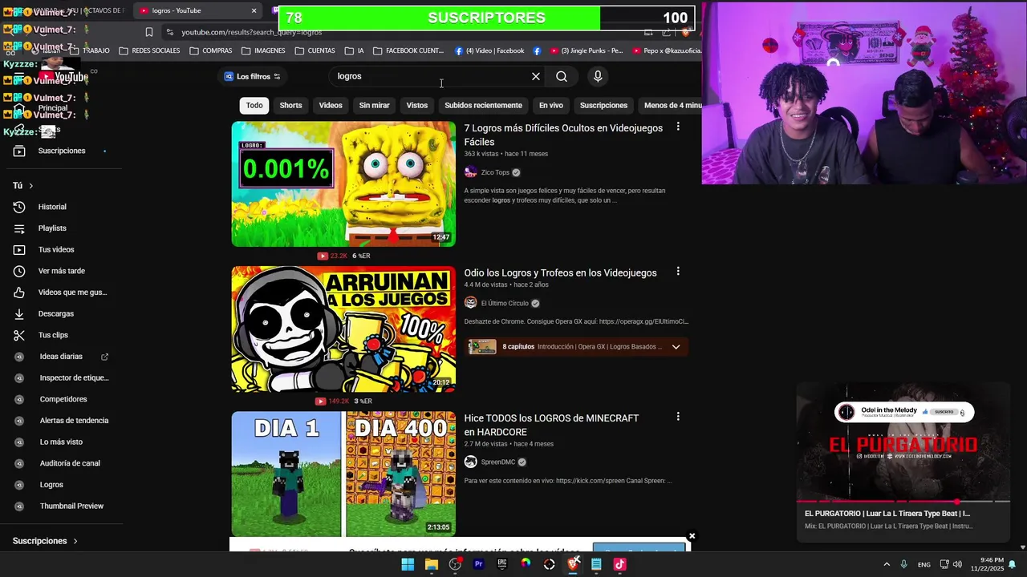Select the Videos filter chip
The image size is (1027, 577).
(x=331, y=105)
